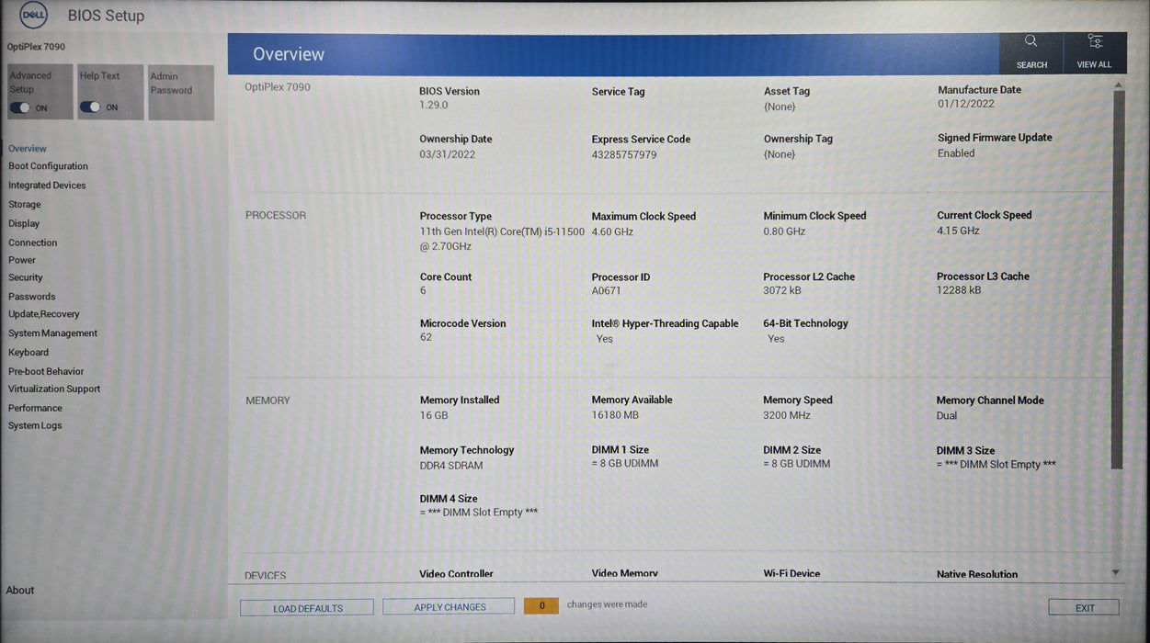Viewport: 1150px width, 643px height.
Task: Click Memory Channel Mode Dual
Action: [947, 415]
